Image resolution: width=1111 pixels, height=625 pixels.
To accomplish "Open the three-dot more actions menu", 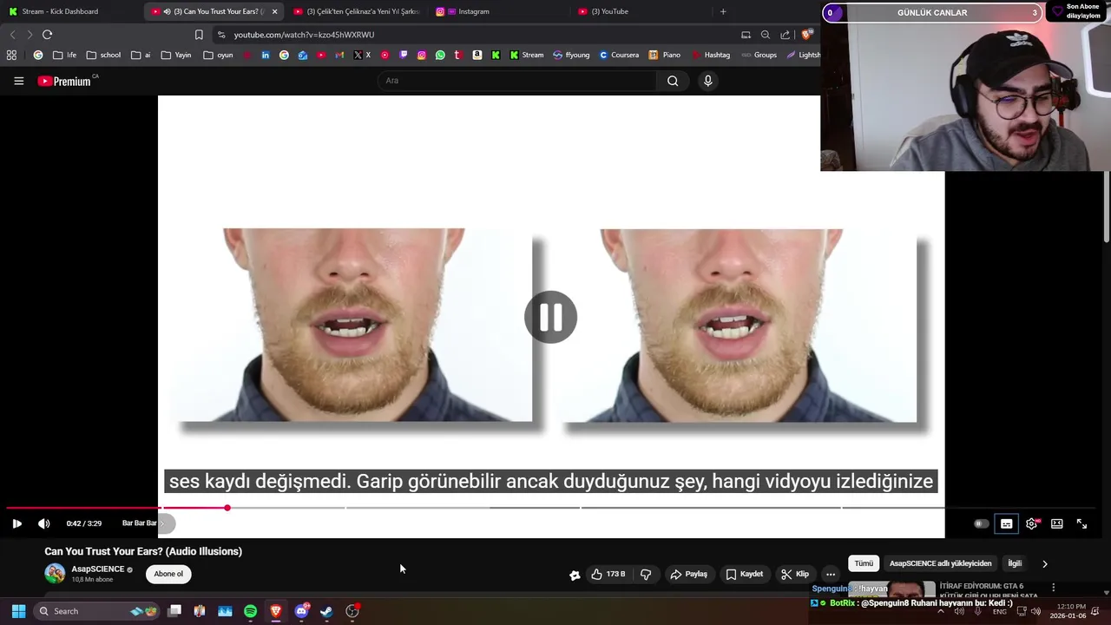I will pyautogui.click(x=831, y=574).
